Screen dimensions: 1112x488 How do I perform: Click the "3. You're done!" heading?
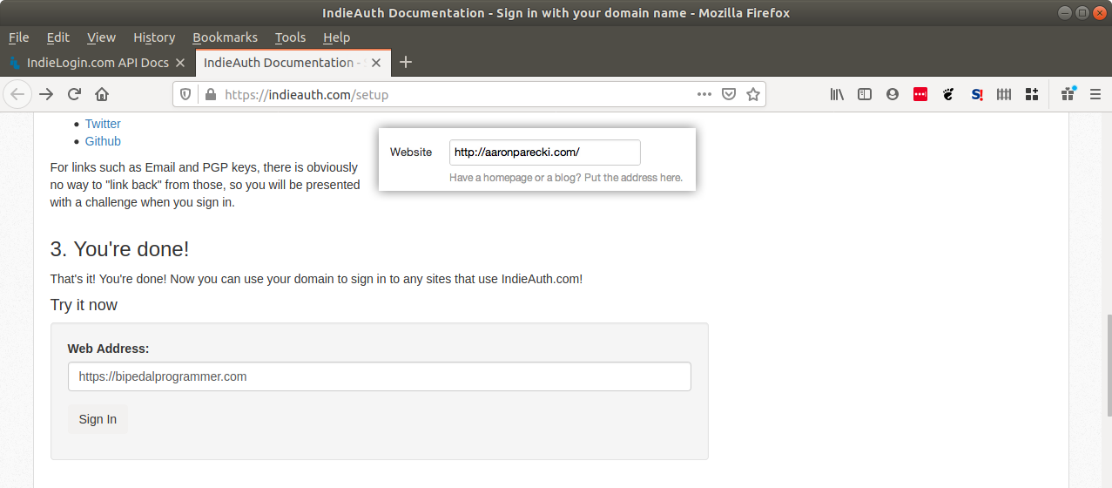click(x=119, y=249)
